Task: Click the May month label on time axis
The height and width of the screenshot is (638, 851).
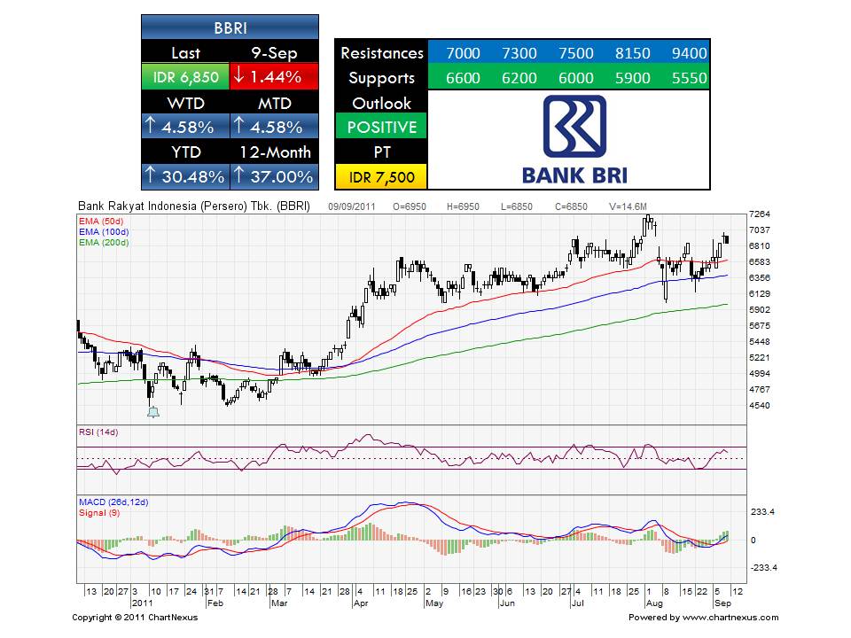Action: click(x=434, y=603)
